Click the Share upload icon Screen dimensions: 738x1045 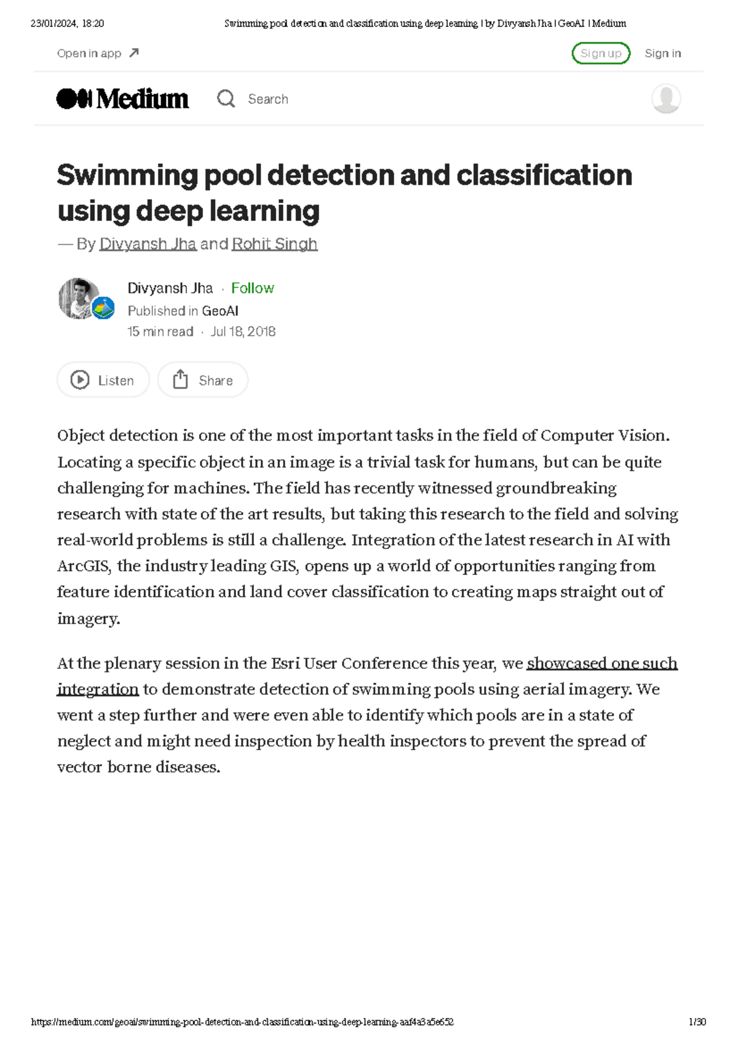click(179, 380)
